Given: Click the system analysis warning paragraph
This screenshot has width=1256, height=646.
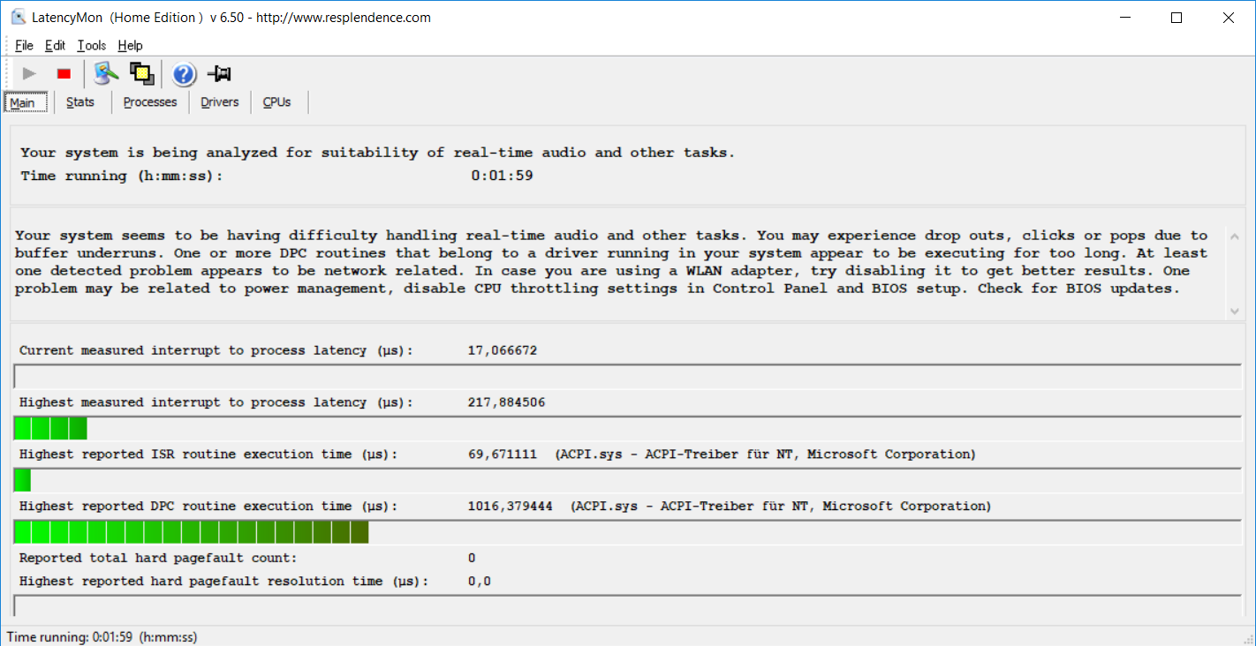Looking at the screenshot, I should pyautogui.click(x=611, y=262).
